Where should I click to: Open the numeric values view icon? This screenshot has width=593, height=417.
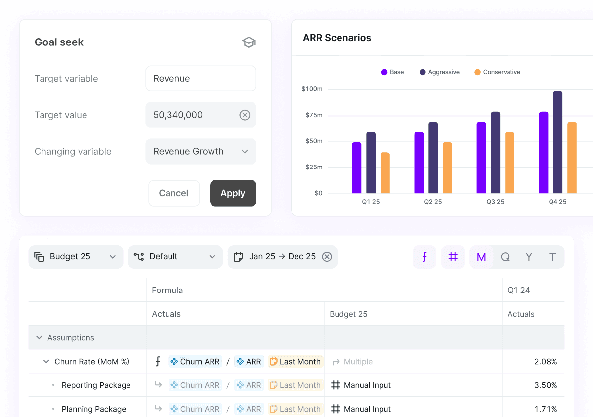(453, 256)
